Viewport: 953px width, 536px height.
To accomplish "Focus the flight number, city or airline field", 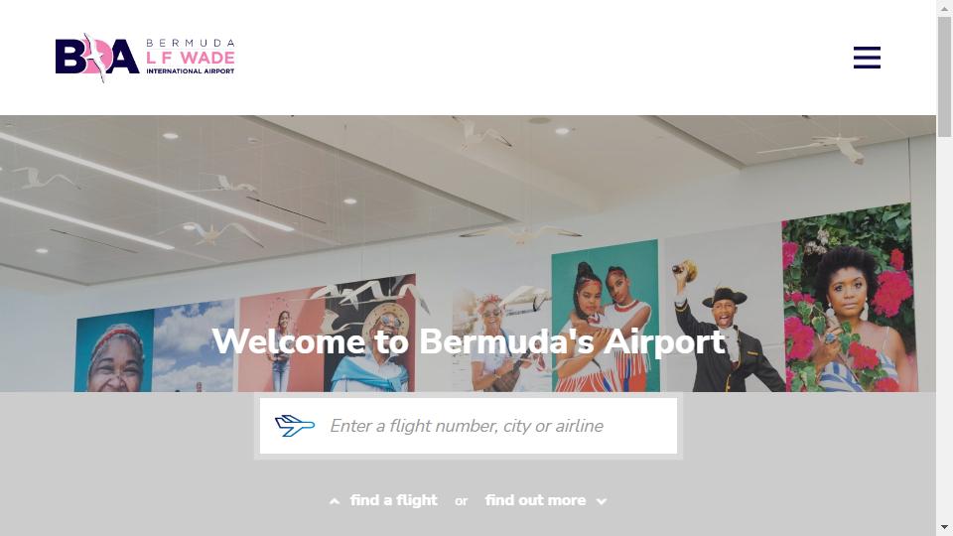I will click(468, 426).
